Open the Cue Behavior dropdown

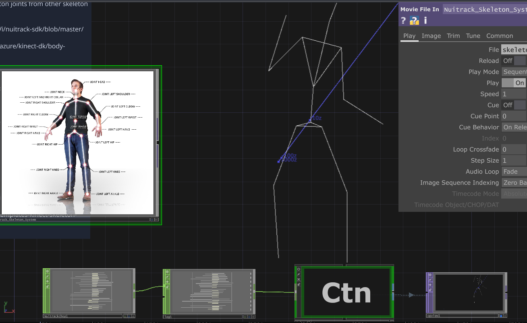click(515, 127)
